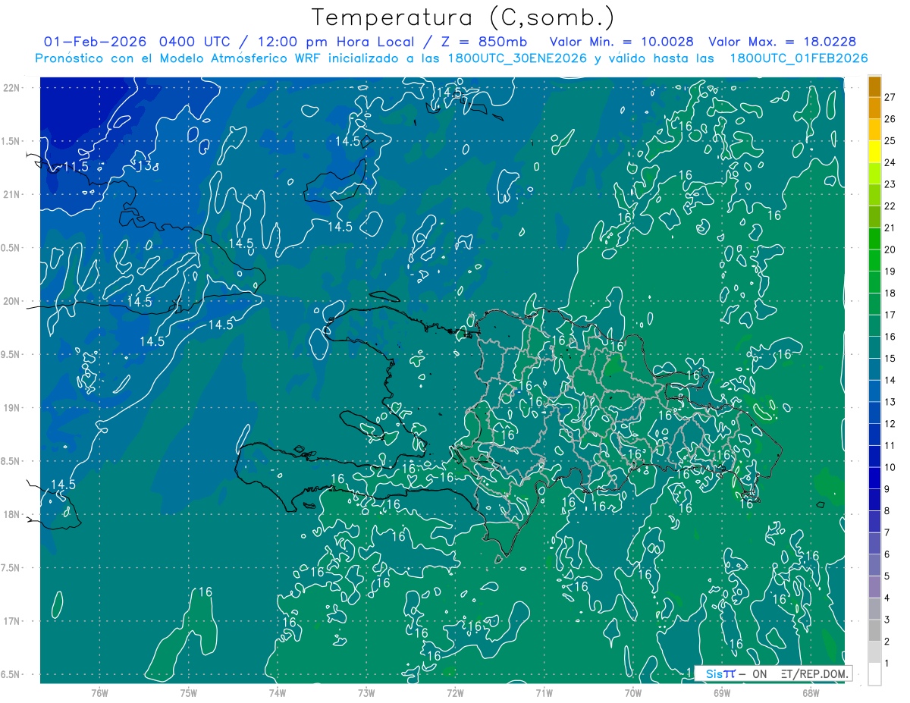Click the "72W" longitude axis label
The image size is (910, 703).
(455, 692)
